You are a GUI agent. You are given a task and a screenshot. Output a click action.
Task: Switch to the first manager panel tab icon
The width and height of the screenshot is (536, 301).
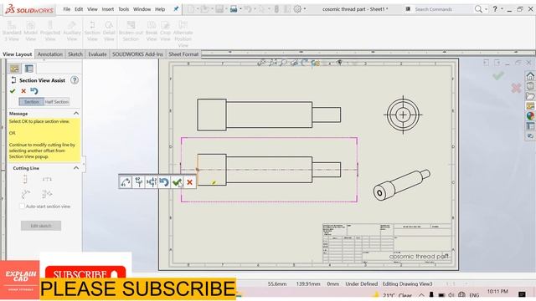tap(15, 69)
